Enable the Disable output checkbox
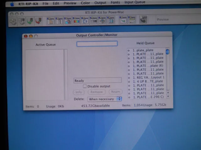 coord(85,86)
